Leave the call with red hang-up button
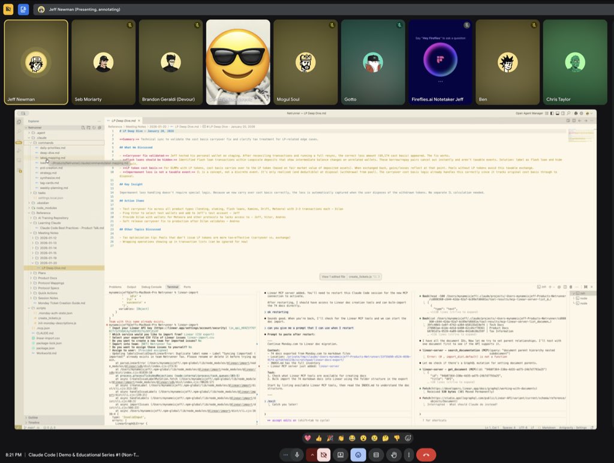The width and height of the screenshot is (614, 463). (x=426, y=455)
